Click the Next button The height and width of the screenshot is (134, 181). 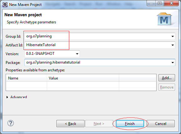tap(99, 123)
